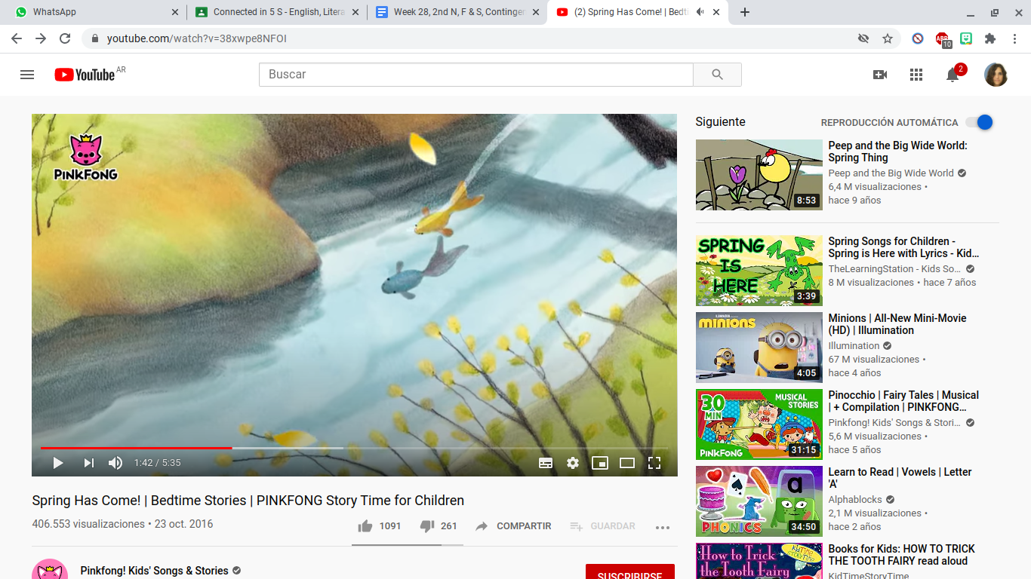Open the create video camera icon
Screen dimensions: 1031x579
pos(880,75)
